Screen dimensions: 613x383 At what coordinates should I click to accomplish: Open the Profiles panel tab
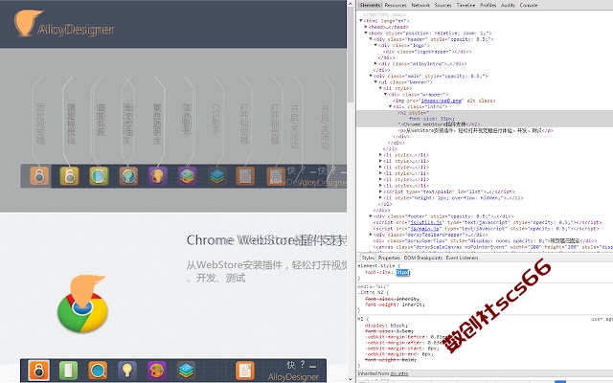tap(488, 5)
